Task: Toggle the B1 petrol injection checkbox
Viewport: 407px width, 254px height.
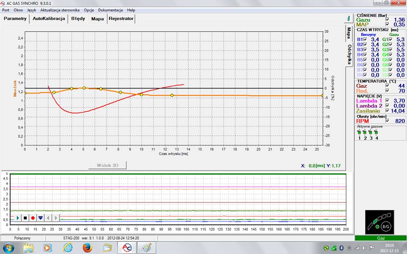Action: coord(365,39)
